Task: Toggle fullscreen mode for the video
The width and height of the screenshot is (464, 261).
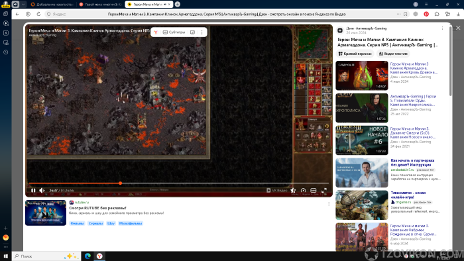Action: coord(324,190)
